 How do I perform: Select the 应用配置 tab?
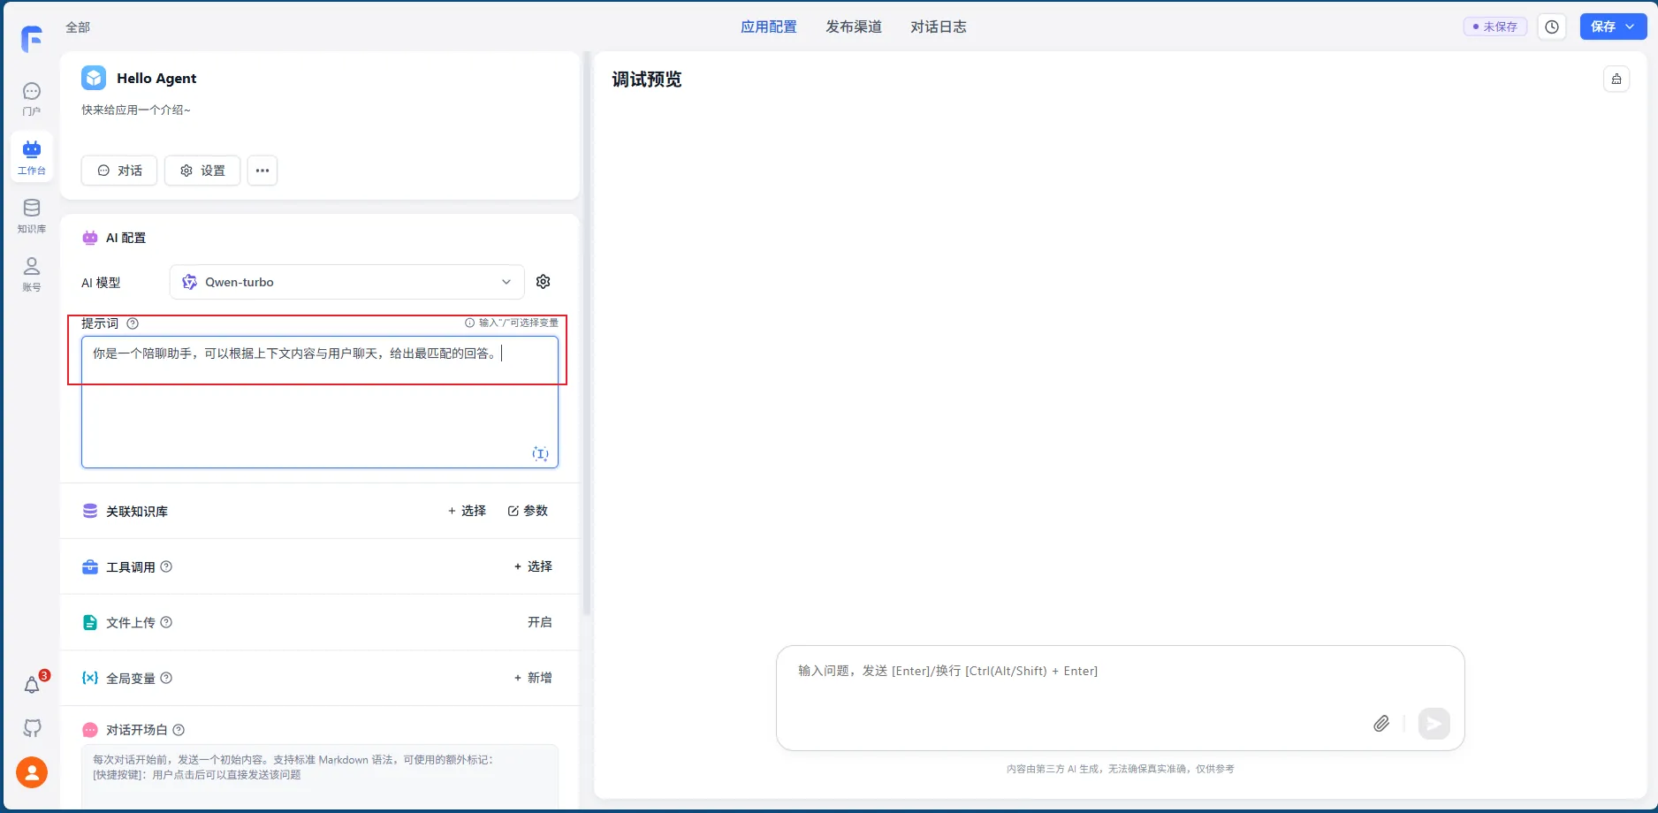pyautogui.click(x=768, y=27)
